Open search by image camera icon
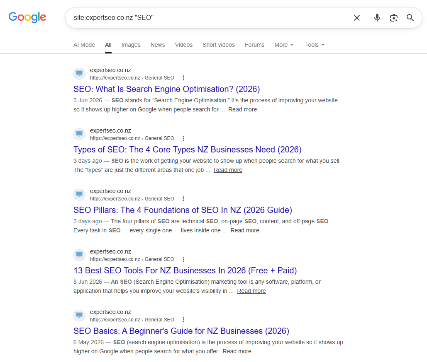The width and height of the screenshot is (427, 362). [x=393, y=18]
